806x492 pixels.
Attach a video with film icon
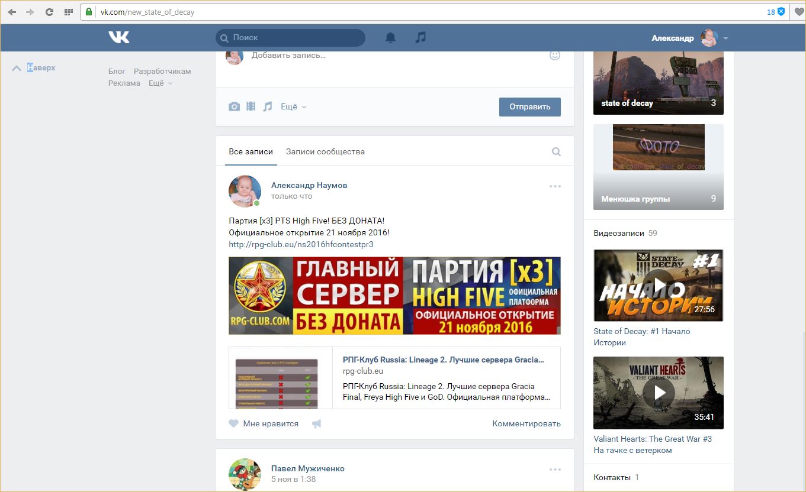click(x=251, y=106)
